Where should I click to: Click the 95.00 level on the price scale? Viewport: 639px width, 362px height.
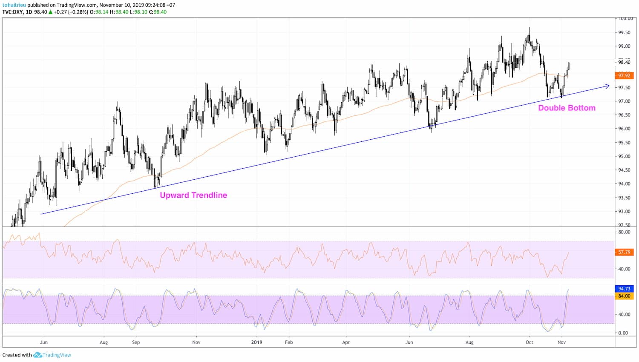(624, 156)
